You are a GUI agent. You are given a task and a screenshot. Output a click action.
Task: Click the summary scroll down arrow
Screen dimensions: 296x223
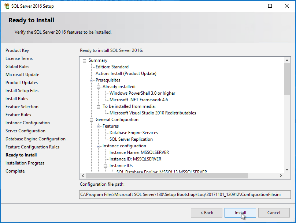[287, 170]
